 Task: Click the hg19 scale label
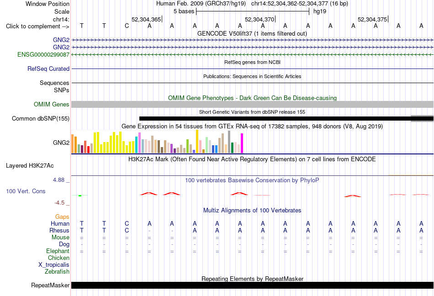320,11
